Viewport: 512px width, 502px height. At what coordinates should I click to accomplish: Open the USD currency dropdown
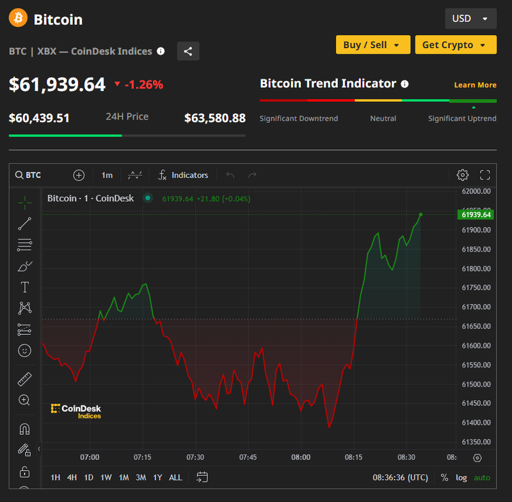(470, 19)
